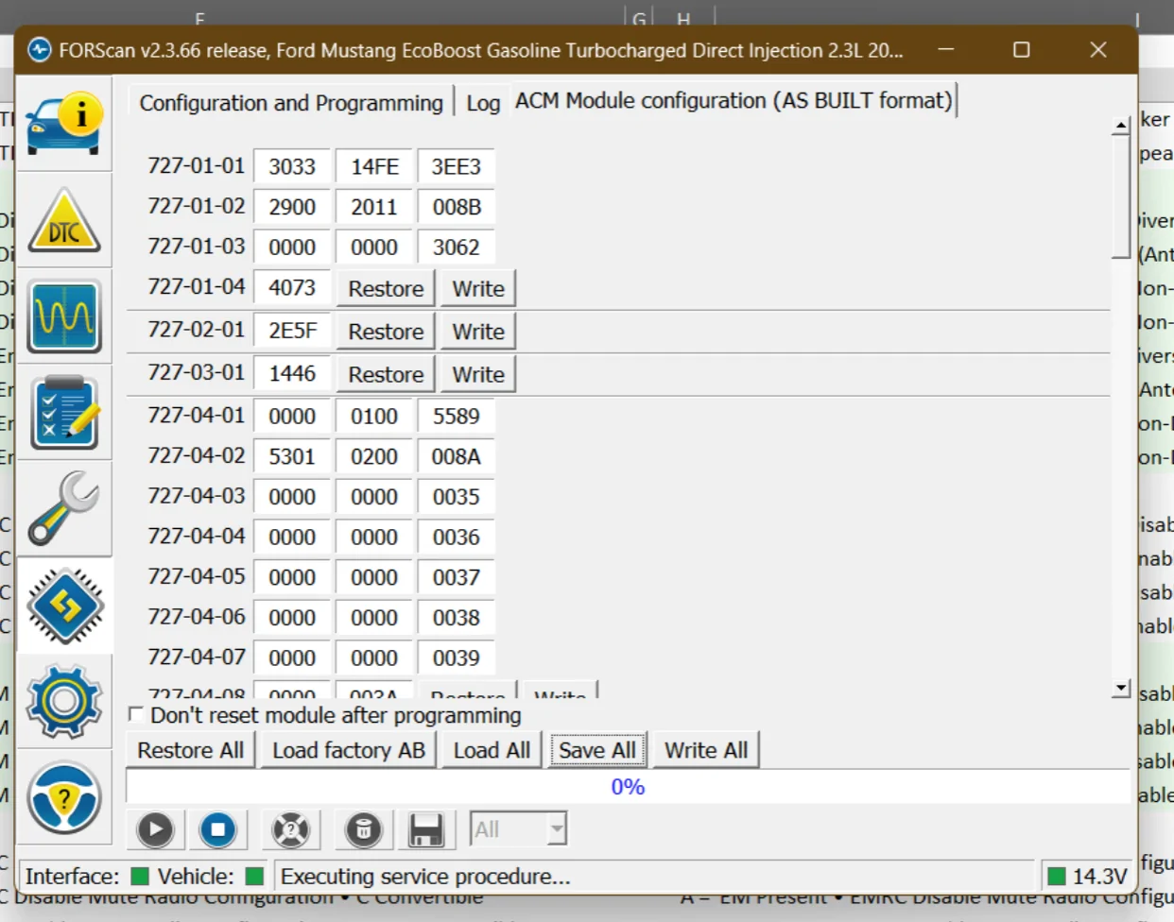Edit field 2E5F in row 727-02-01
This screenshot has height=922, width=1174.
[292, 331]
